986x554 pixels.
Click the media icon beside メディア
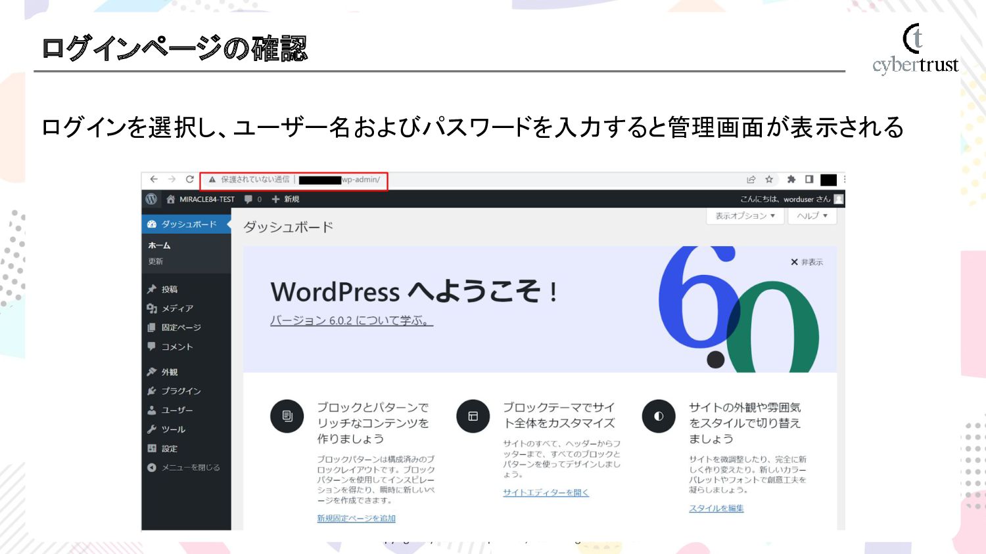point(152,308)
